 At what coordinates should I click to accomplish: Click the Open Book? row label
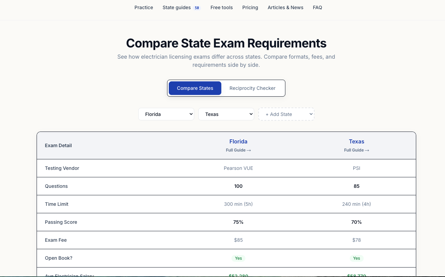[59, 258]
